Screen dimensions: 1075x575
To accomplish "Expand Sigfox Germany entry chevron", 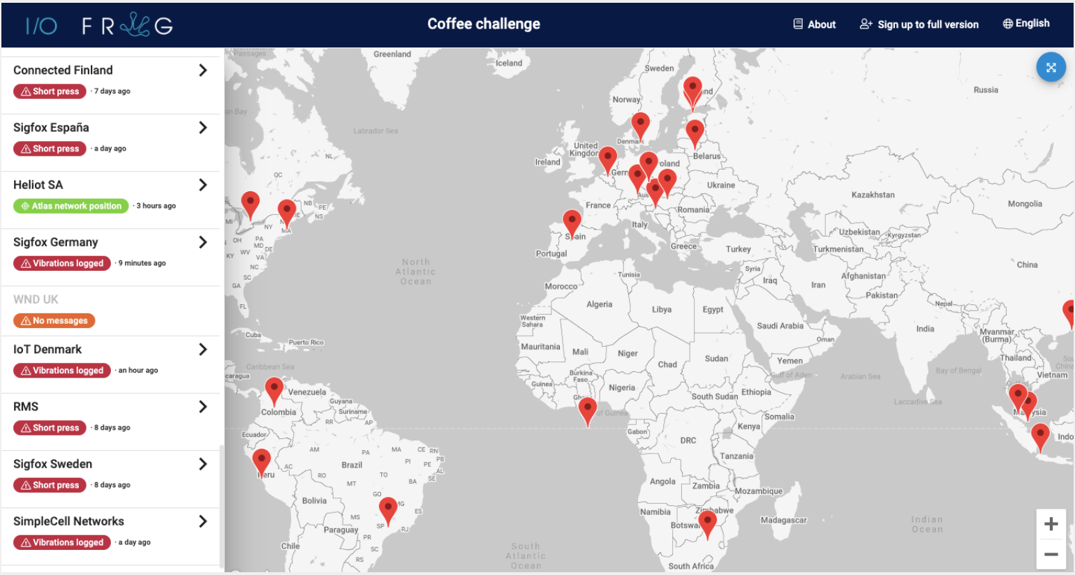I will click(x=203, y=242).
